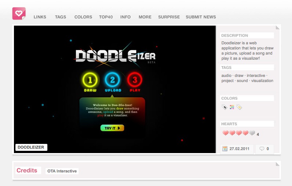Click the yellow Draw circle numbered 1

(90, 80)
